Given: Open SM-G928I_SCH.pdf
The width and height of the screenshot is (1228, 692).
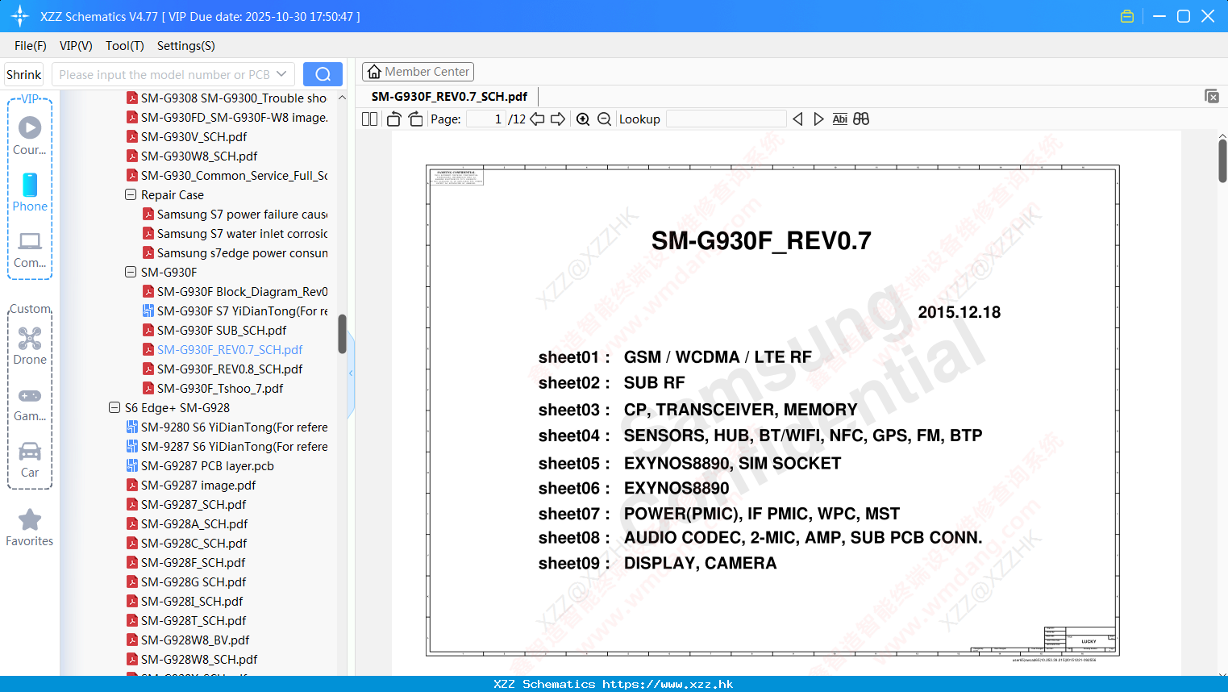Looking at the screenshot, I should pos(185,601).
